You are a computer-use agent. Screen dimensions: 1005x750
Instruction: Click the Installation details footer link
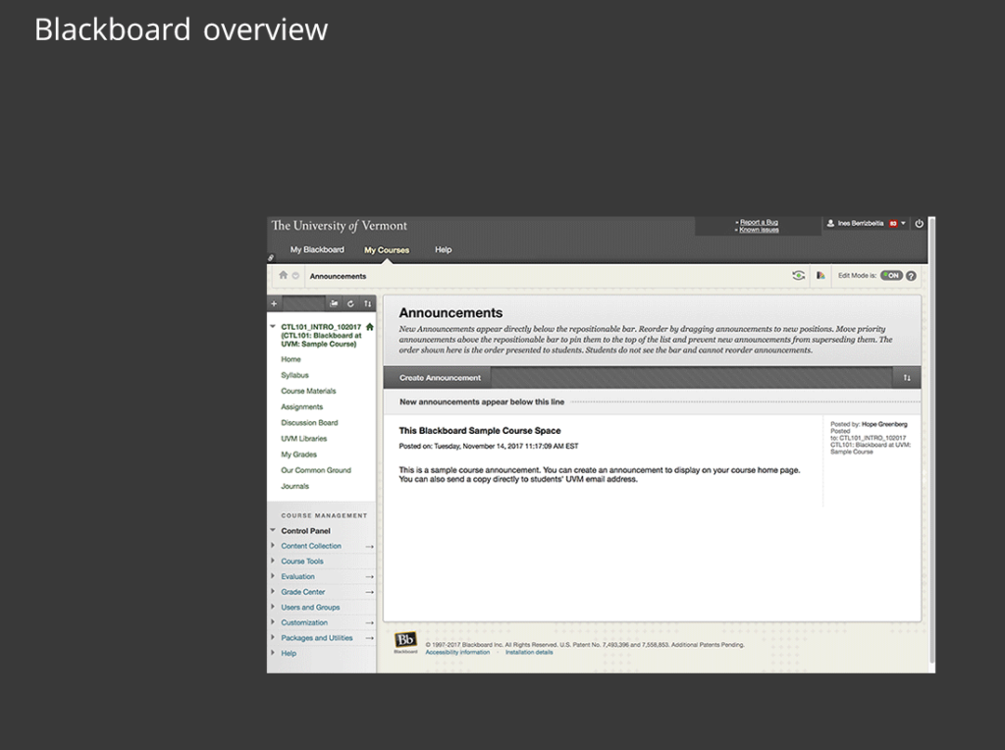pos(529,652)
